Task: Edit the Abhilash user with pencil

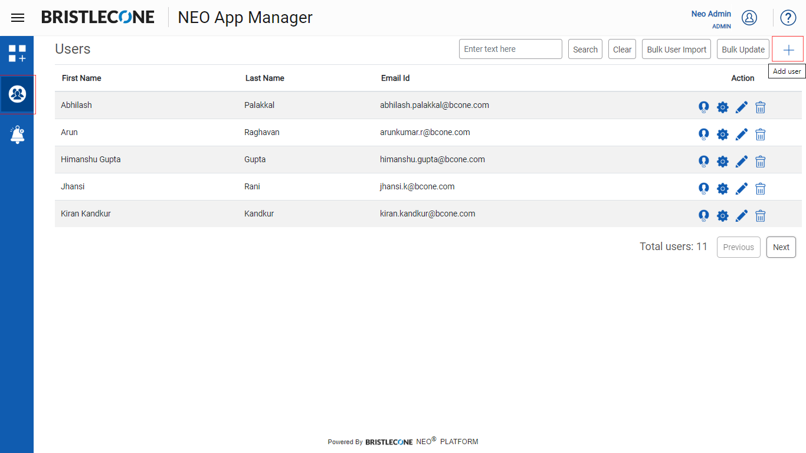Action: (x=742, y=107)
